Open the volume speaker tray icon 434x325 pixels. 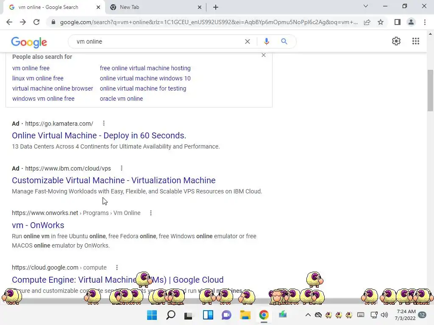tap(384, 315)
